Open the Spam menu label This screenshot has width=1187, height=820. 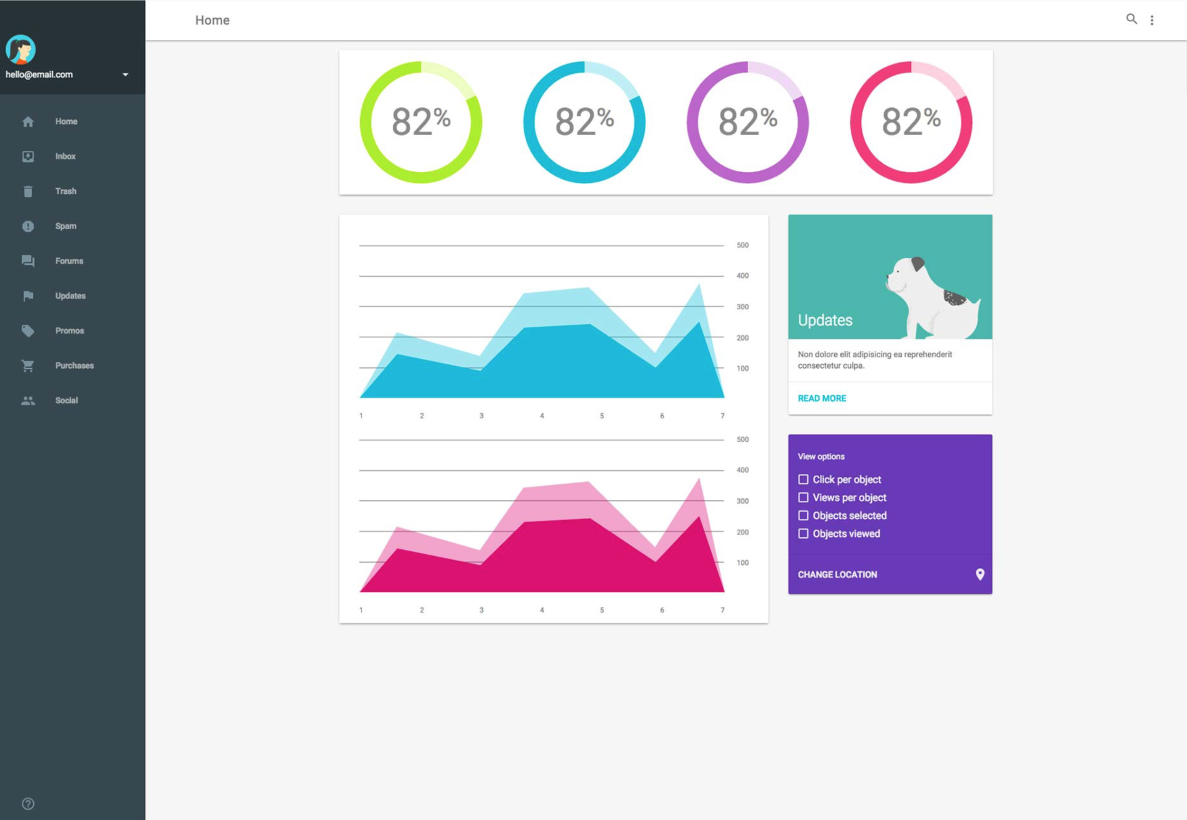(x=66, y=226)
